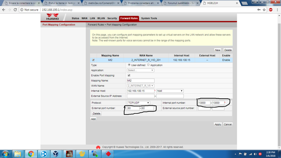Switch to Problema conectare browser tab

[x=141, y=3]
